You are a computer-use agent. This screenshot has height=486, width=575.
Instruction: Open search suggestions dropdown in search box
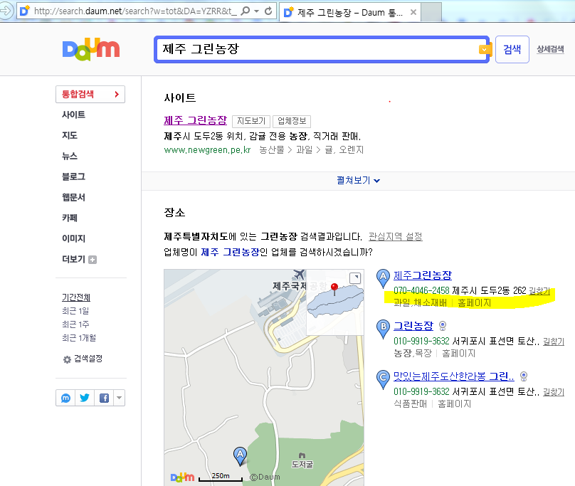pos(484,50)
